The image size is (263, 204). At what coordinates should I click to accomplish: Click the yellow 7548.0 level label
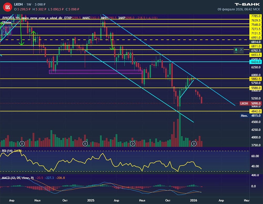point(256,25)
